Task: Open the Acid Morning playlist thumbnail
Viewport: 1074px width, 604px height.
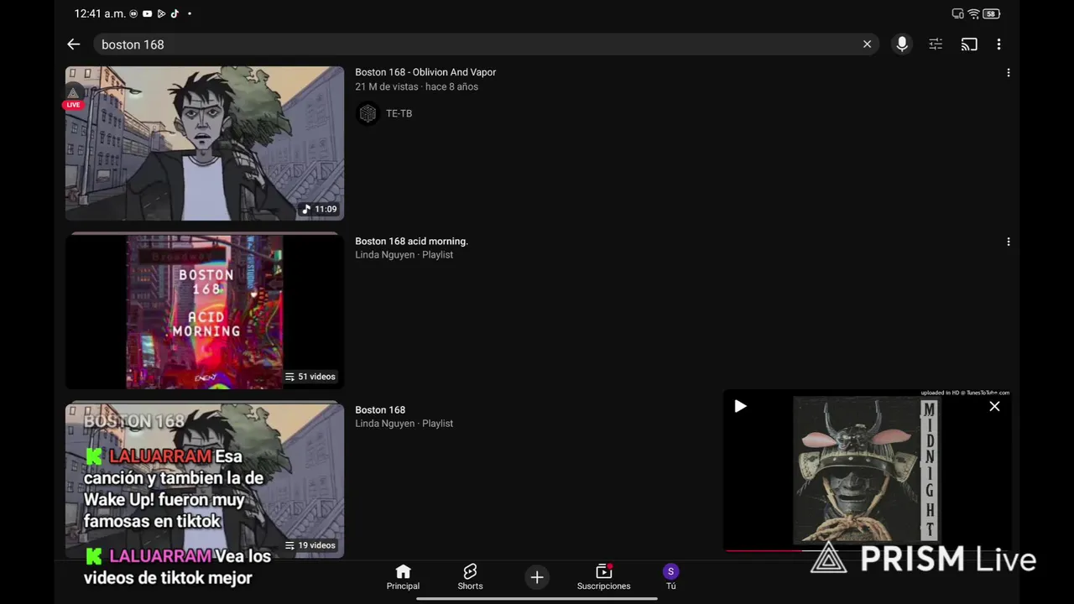Action: tap(205, 311)
